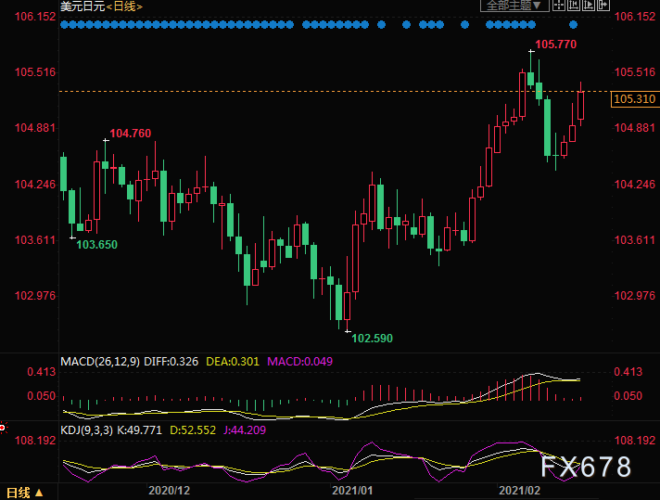The image size is (660, 500).
Task: Click the DIFF:0.326 value
Action: (x=171, y=362)
